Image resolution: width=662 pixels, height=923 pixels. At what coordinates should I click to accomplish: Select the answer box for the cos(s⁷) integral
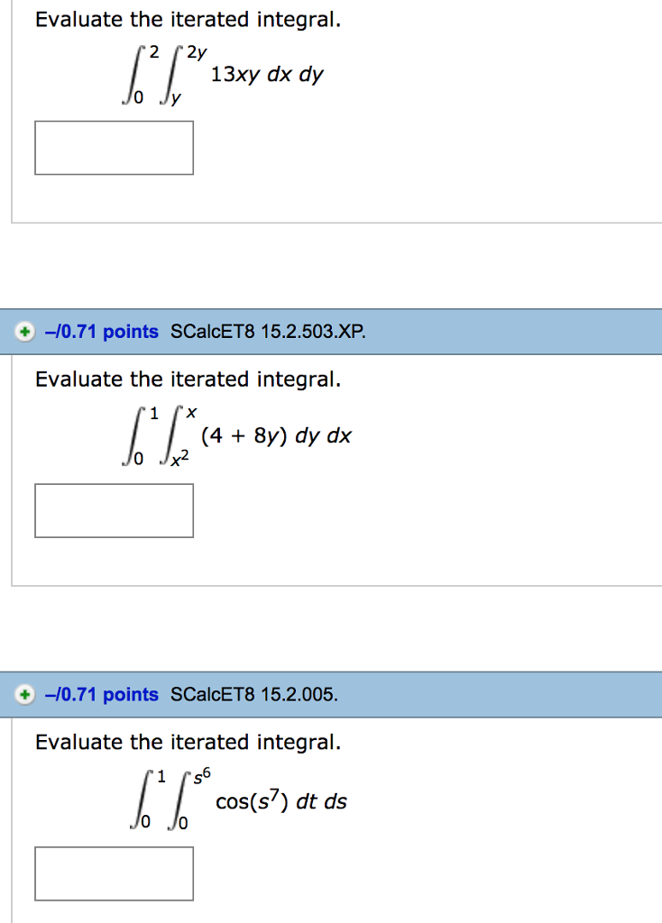point(114,873)
